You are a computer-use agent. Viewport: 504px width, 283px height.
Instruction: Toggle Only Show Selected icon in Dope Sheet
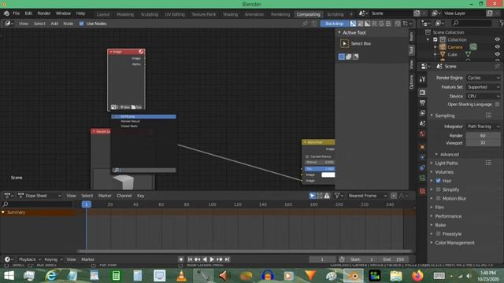pyautogui.click(x=312, y=196)
